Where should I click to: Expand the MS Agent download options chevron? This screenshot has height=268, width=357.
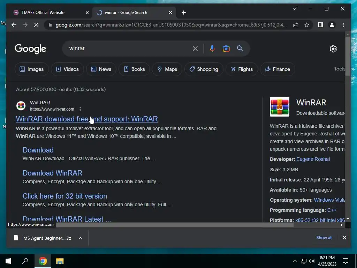81,238
